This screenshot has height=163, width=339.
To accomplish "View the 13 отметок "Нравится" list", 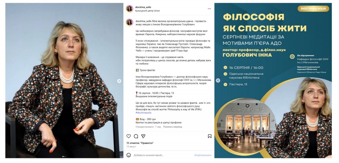I will click(140, 143).
